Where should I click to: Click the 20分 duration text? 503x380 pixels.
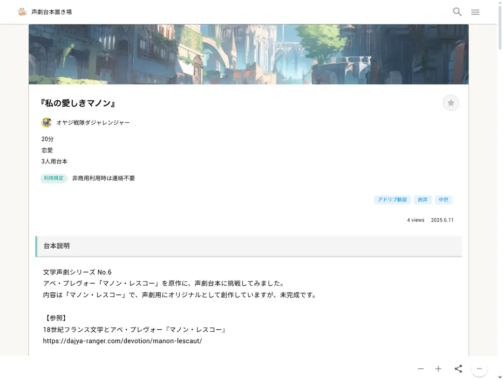48,139
